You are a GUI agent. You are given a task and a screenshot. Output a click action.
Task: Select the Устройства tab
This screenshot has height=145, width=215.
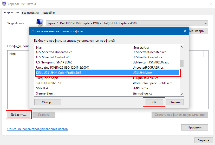pyautogui.click(x=11, y=12)
